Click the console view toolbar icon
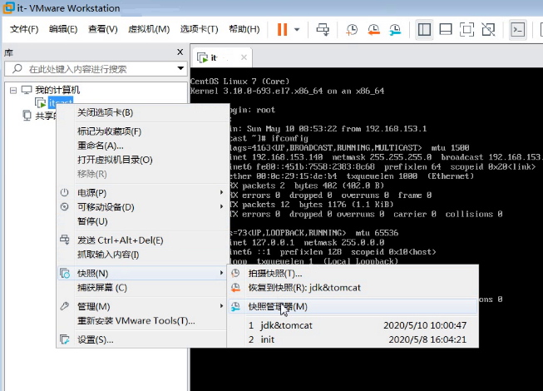The width and height of the screenshot is (543, 391). click(x=518, y=29)
